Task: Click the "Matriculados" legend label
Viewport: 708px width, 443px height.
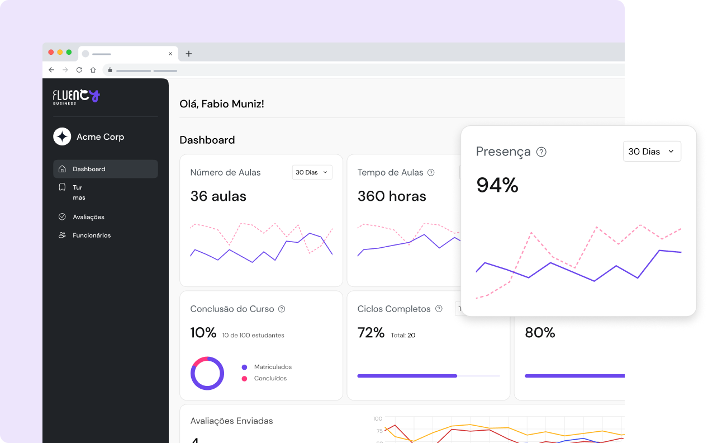Action: [273, 367]
